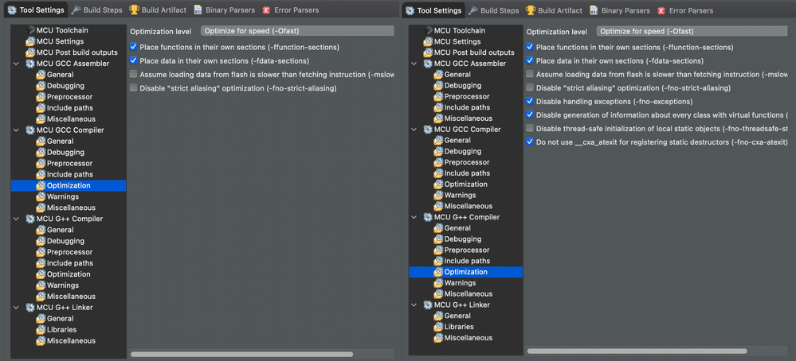Select G++ Linker General item, left window
Viewport: 796px width, 361px height.
tap(60, 319)
